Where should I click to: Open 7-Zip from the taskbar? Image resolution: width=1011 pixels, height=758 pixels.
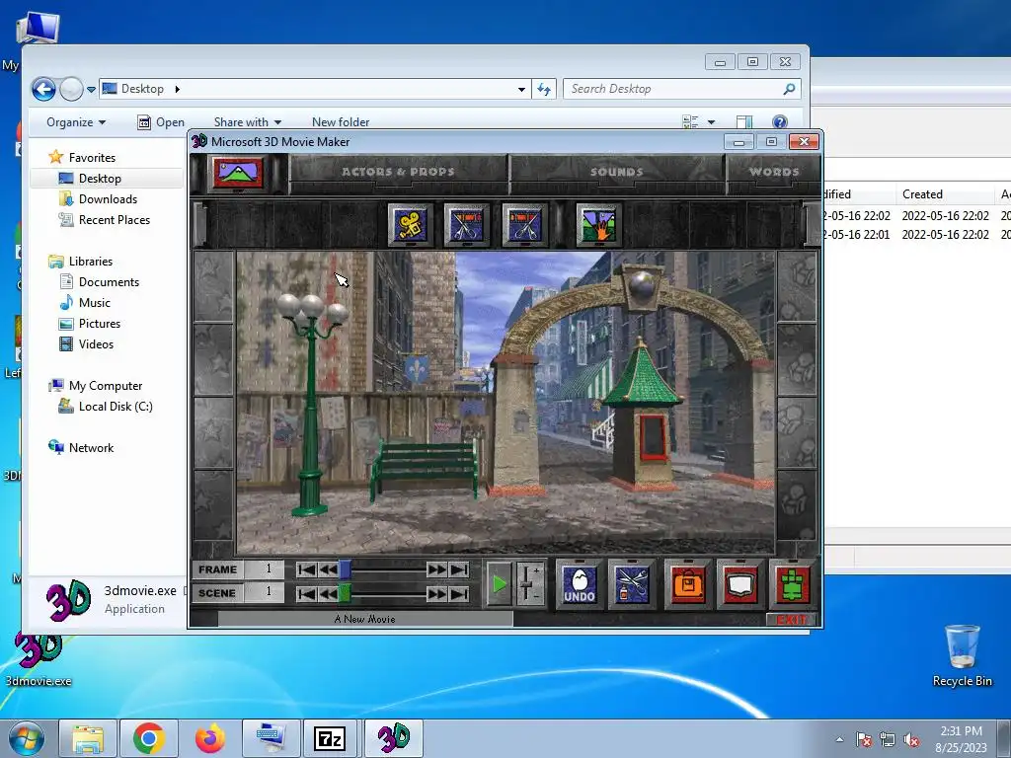[x=330, y=738]
